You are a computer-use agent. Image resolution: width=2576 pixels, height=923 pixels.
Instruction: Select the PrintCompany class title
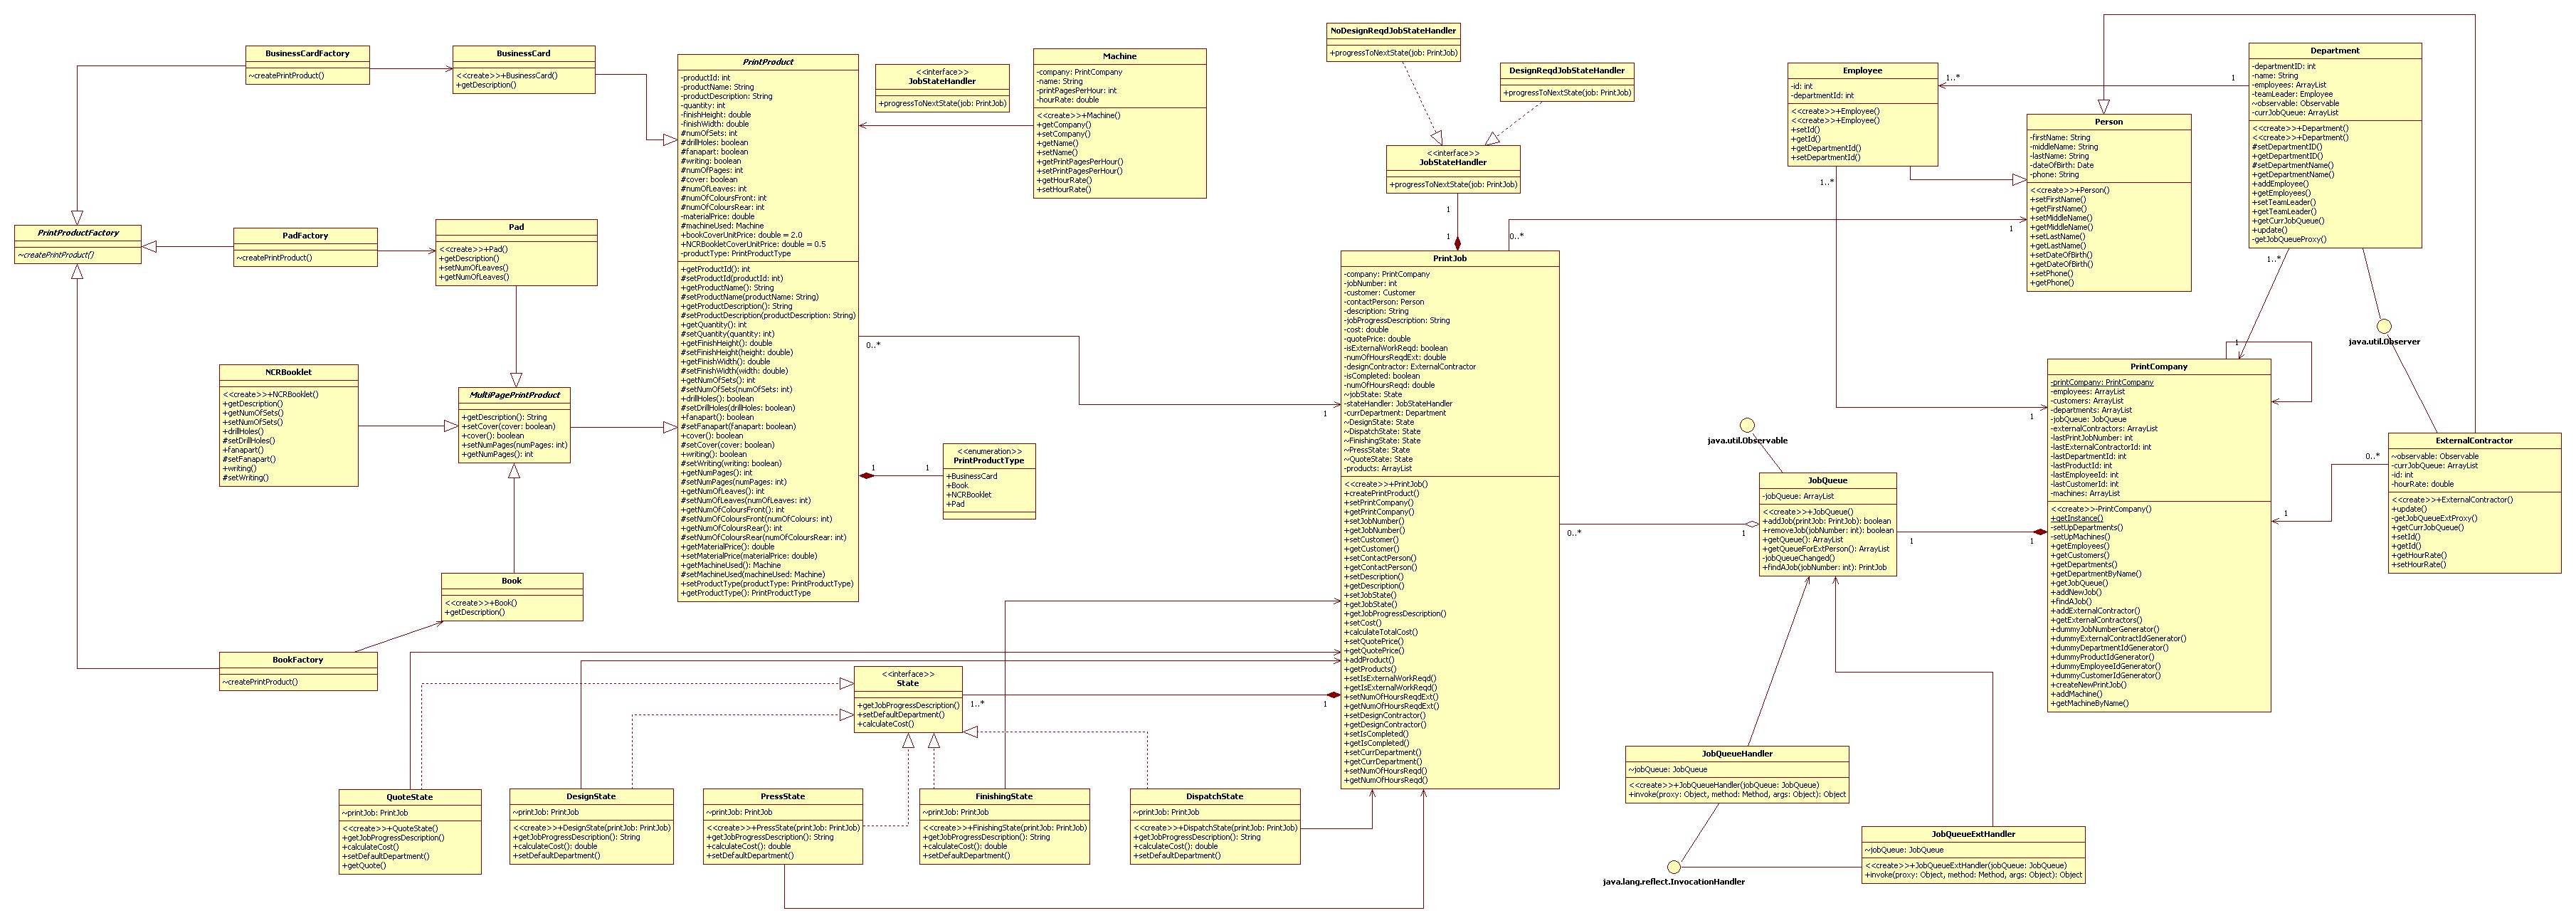(2158, 366)
